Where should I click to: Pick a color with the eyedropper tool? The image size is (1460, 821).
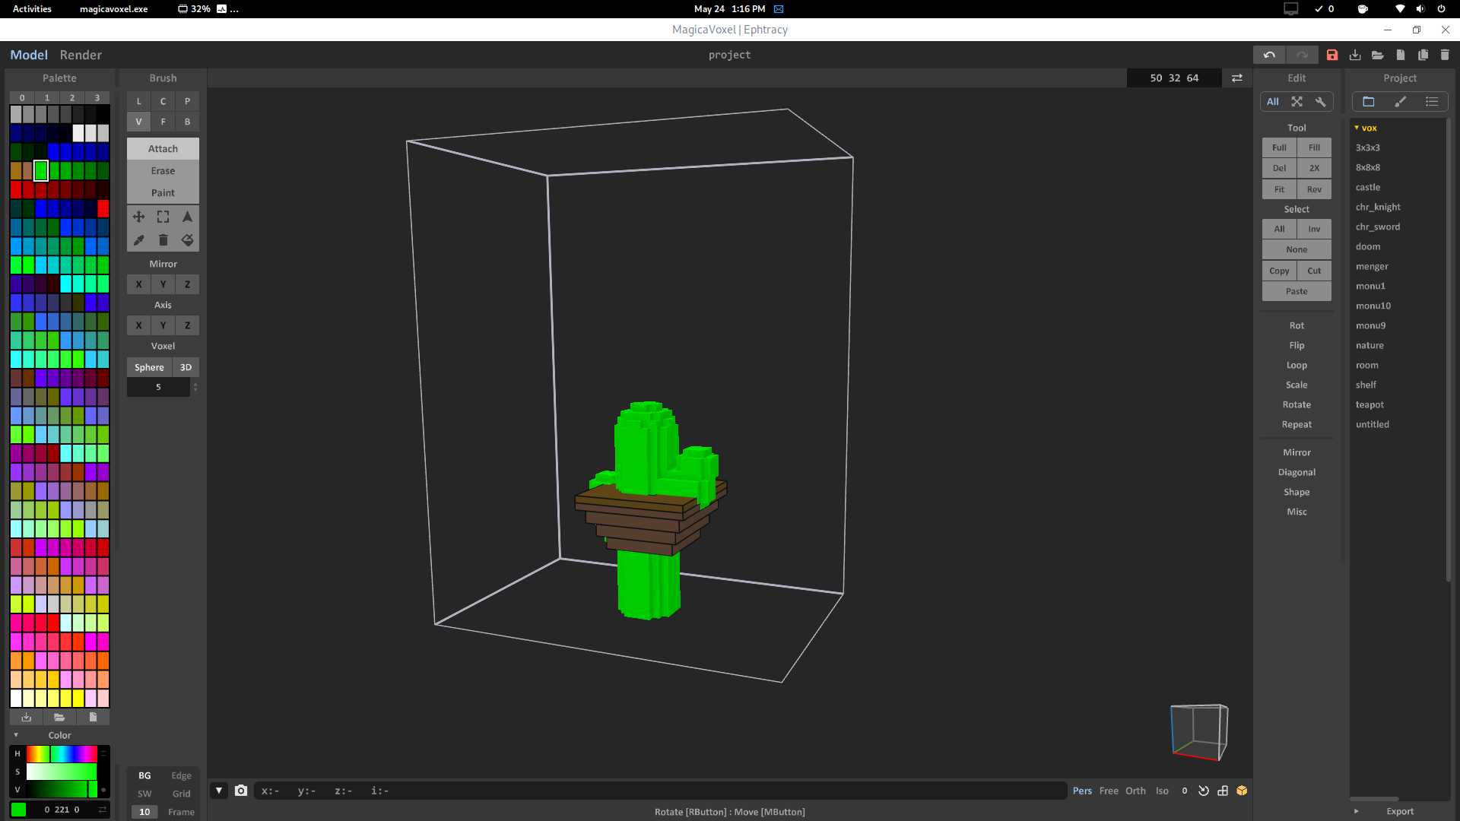tap(139, 240)
